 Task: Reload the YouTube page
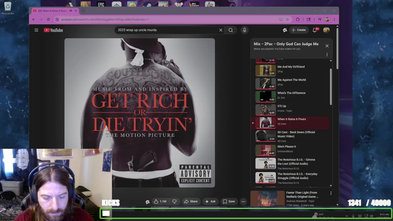click(48, 19)
